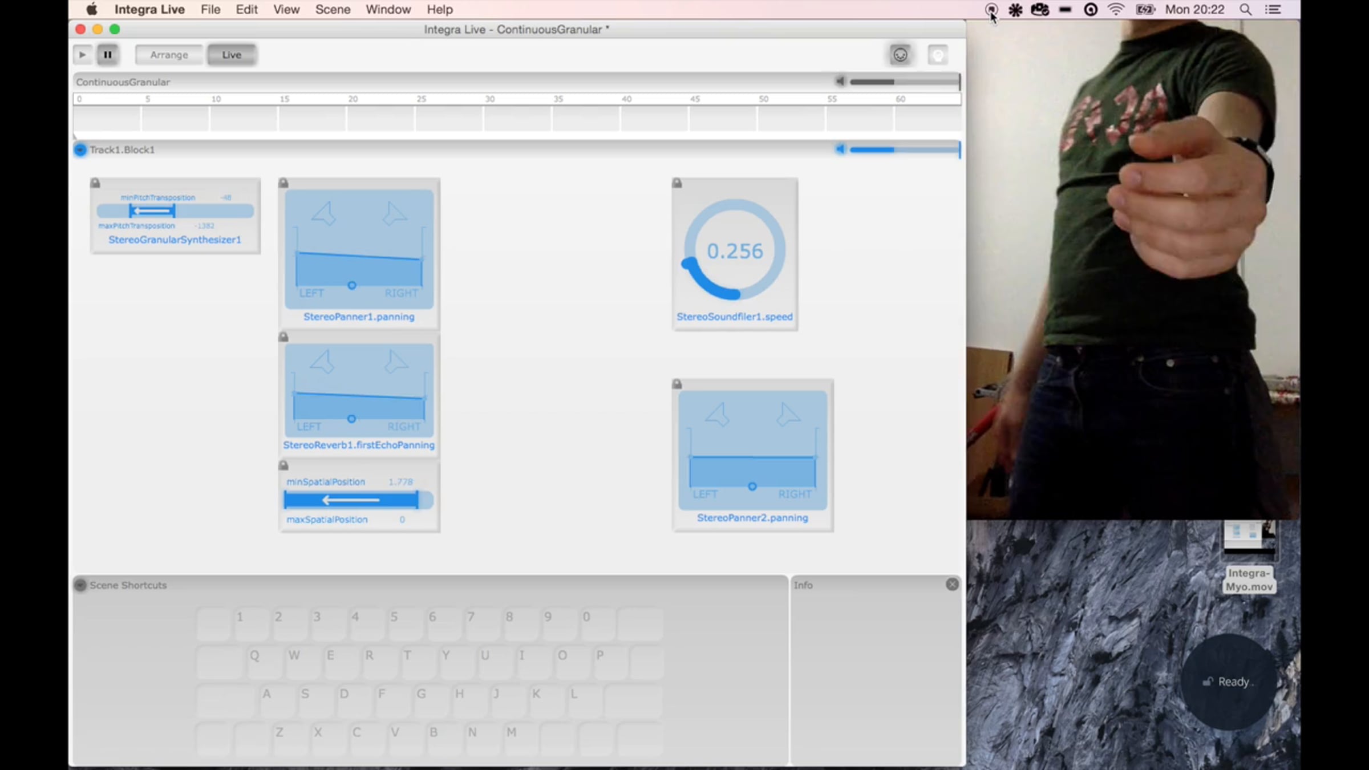
Task: Click the menu bar clock reading Mon 20:22
Action: 1195,10
